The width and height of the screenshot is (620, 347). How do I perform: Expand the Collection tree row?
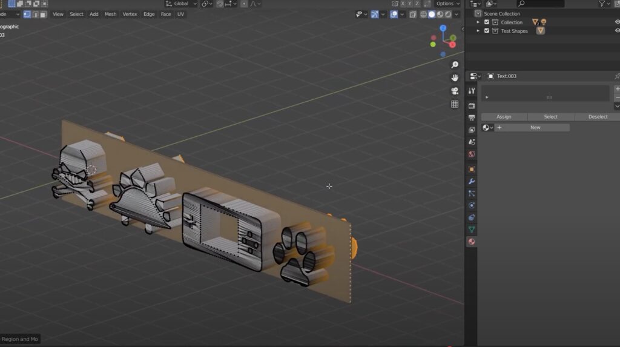[478, 22]
